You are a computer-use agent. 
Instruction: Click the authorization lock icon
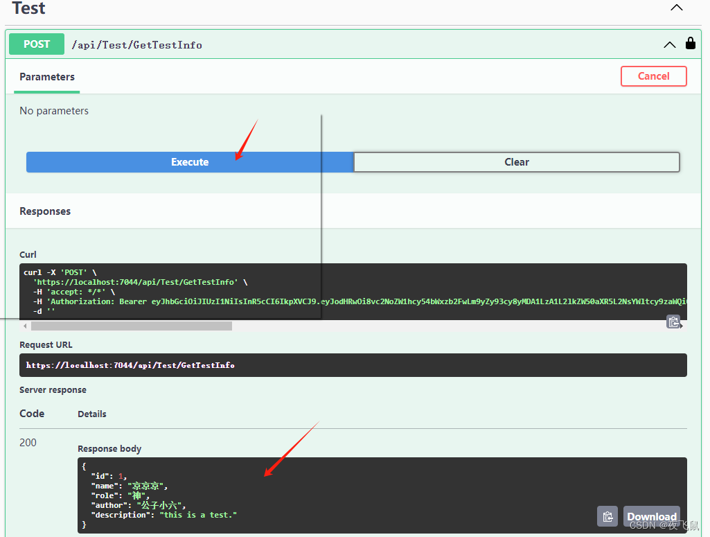point(690,44)
